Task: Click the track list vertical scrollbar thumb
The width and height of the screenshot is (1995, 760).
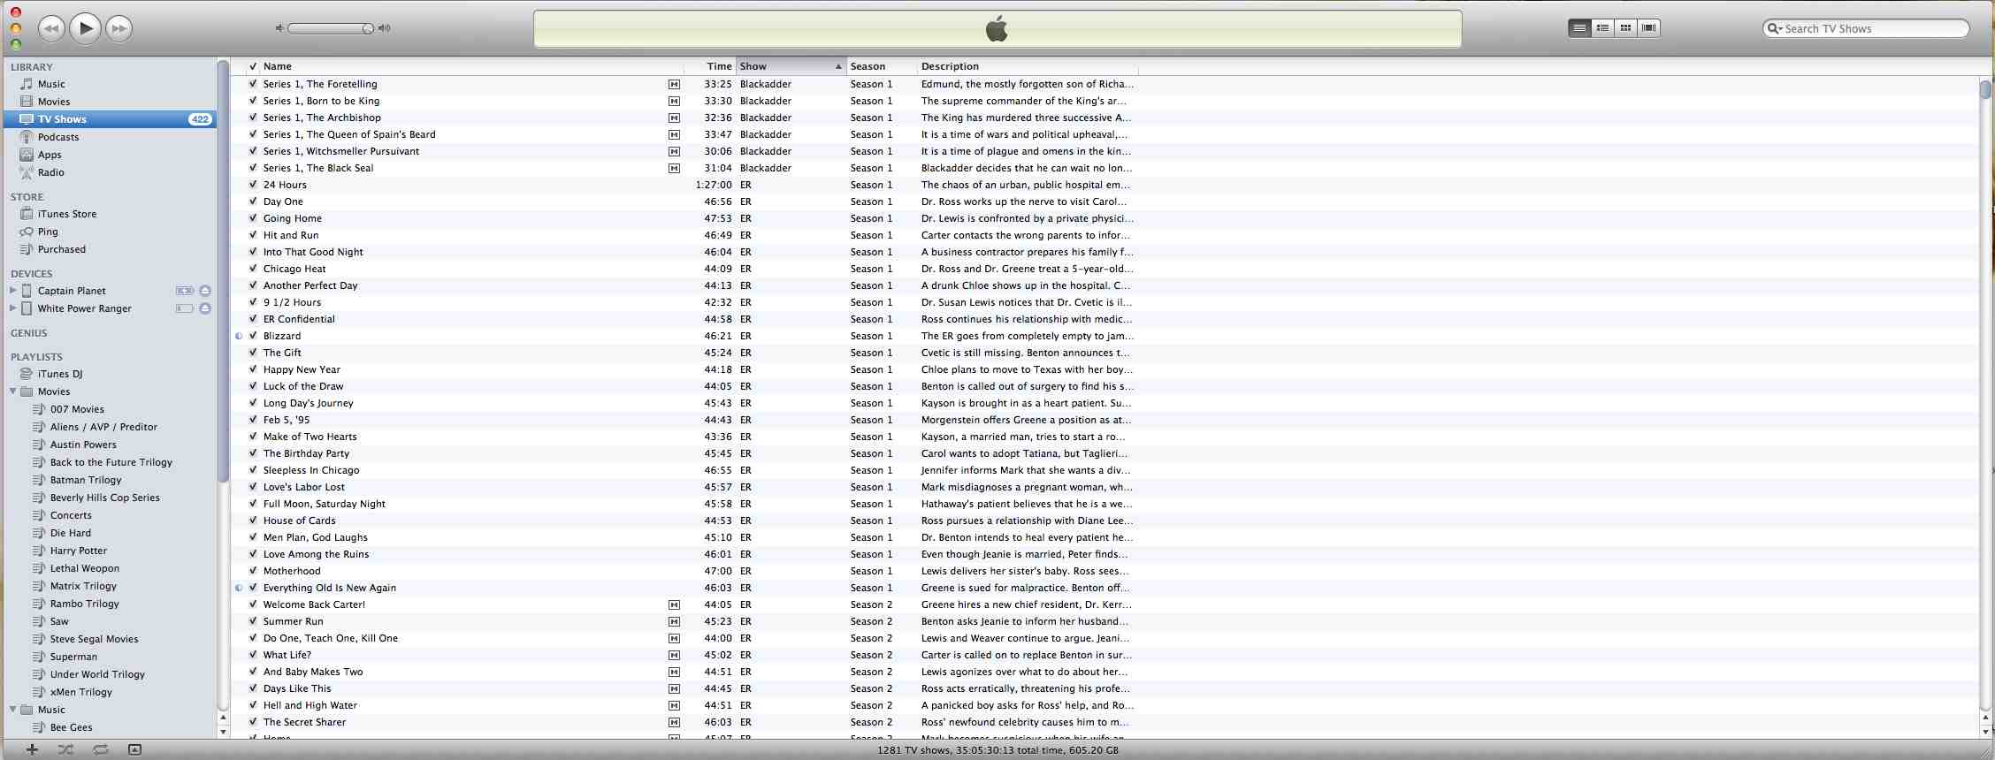Action: pyautogui.click(x=1985, y=89)
